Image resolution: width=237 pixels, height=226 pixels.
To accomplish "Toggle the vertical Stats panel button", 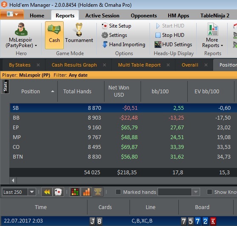I will pos(5,86).
